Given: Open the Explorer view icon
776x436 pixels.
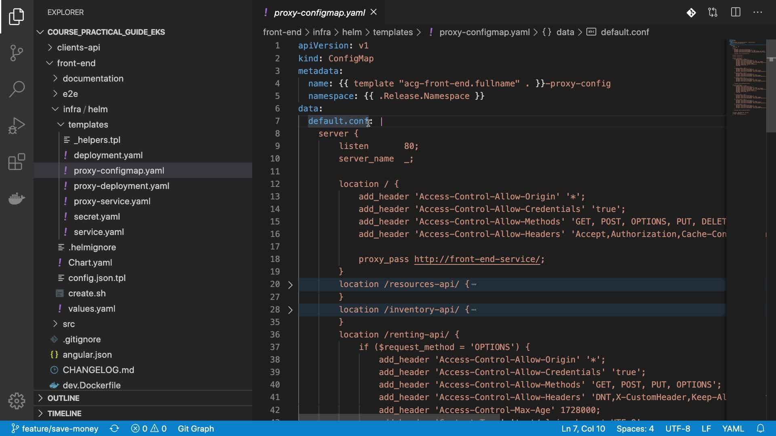Looking at the screenshot, I should (x=17, y=17).
